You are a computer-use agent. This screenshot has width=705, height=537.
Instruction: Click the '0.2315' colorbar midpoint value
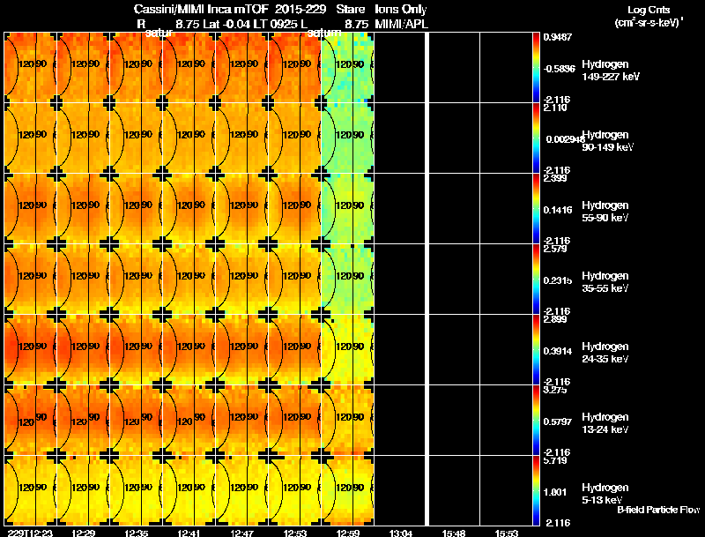coord(558,280)
